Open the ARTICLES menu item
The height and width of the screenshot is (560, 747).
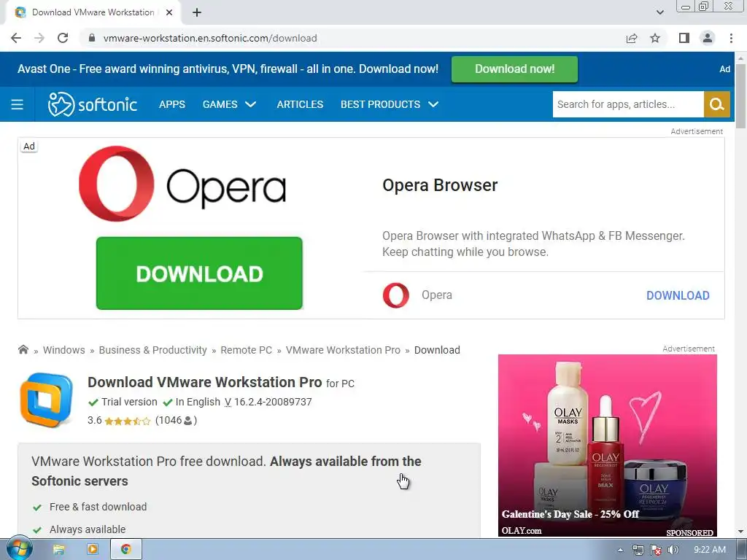(x=300, y=104)
